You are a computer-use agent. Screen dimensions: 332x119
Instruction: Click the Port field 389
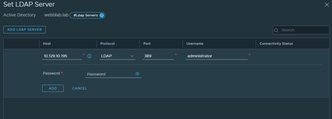click(158, 56)
